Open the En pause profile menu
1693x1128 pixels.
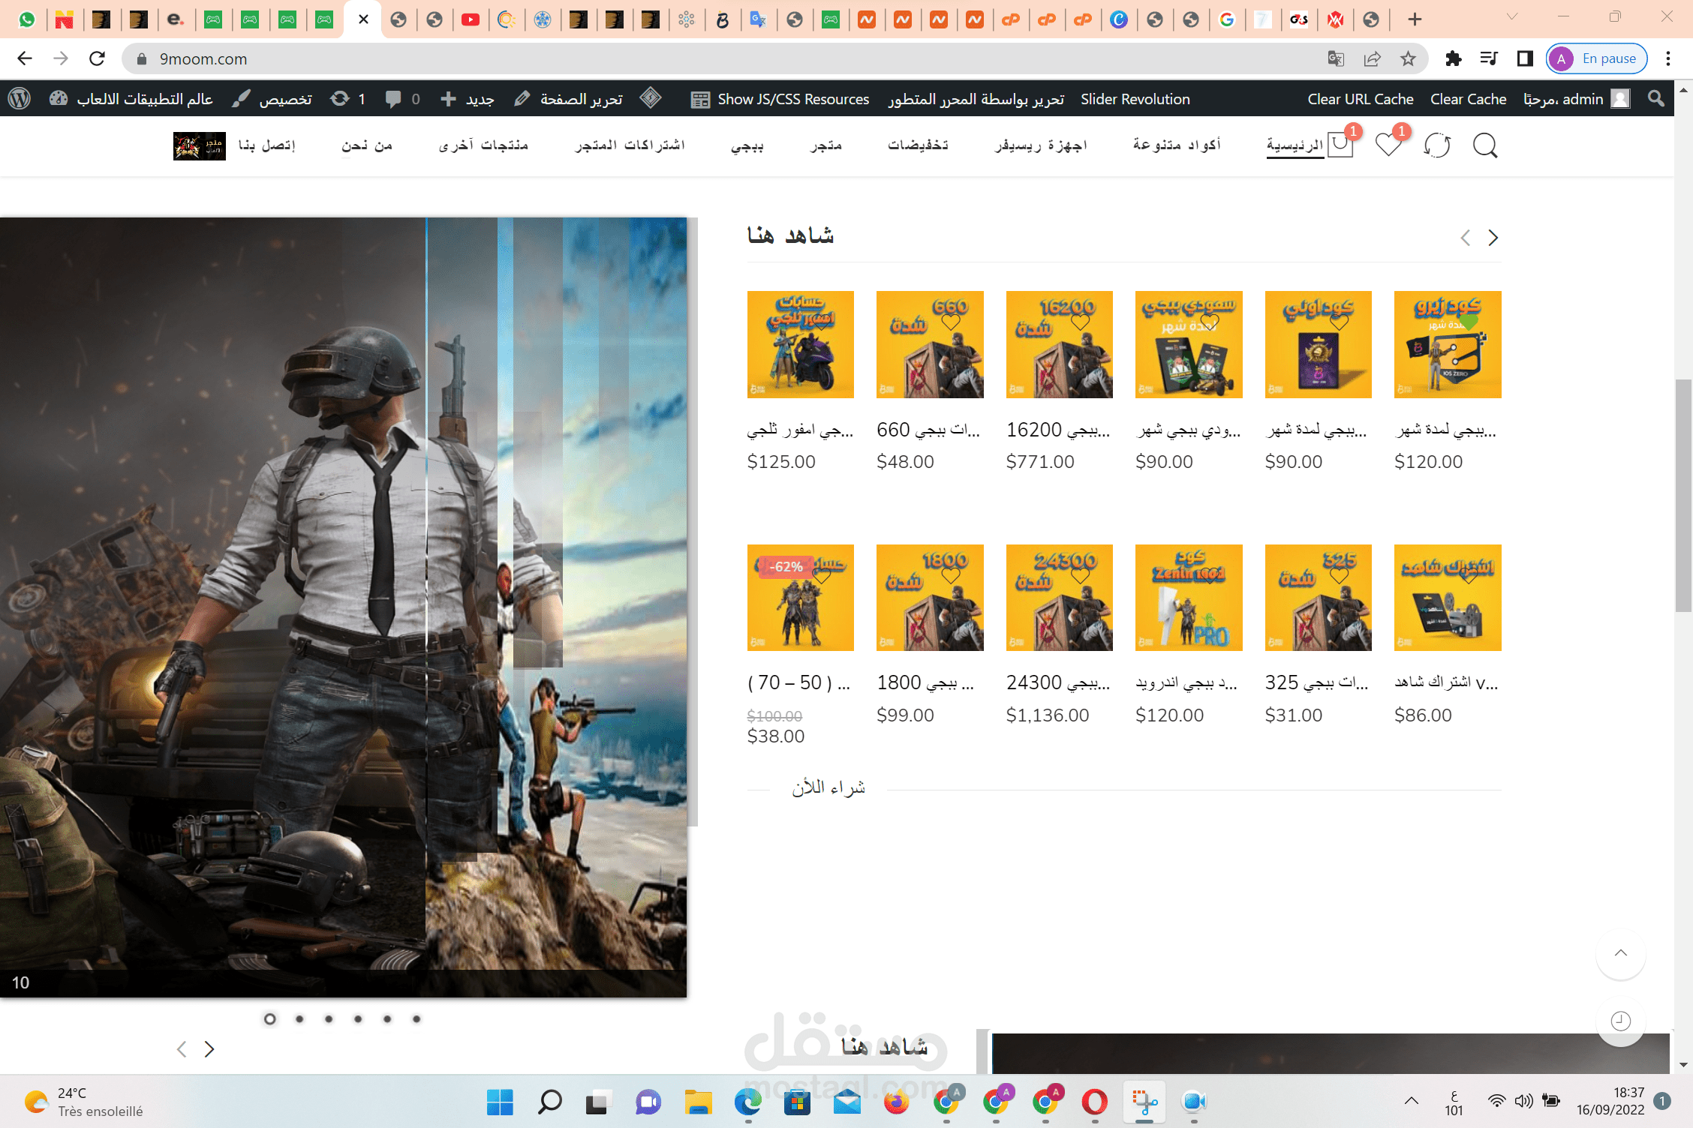click(x=1597, y=58)
